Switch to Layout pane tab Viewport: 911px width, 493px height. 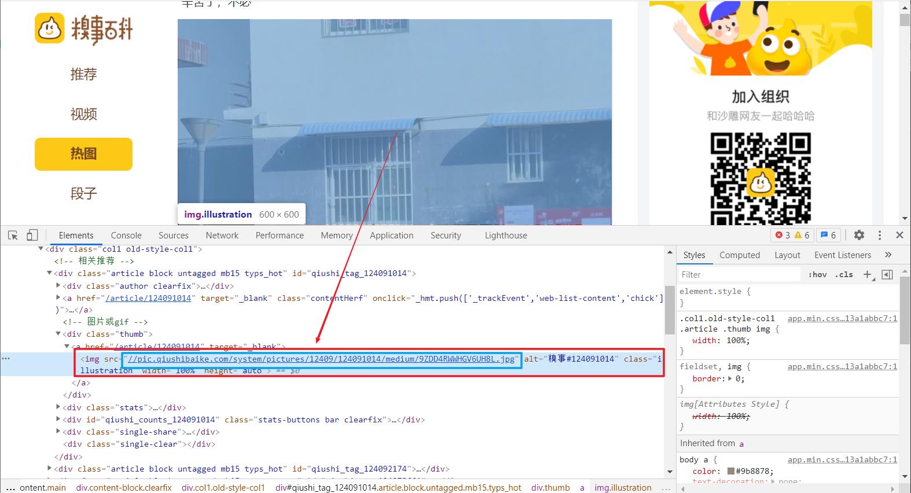(787, 255)
